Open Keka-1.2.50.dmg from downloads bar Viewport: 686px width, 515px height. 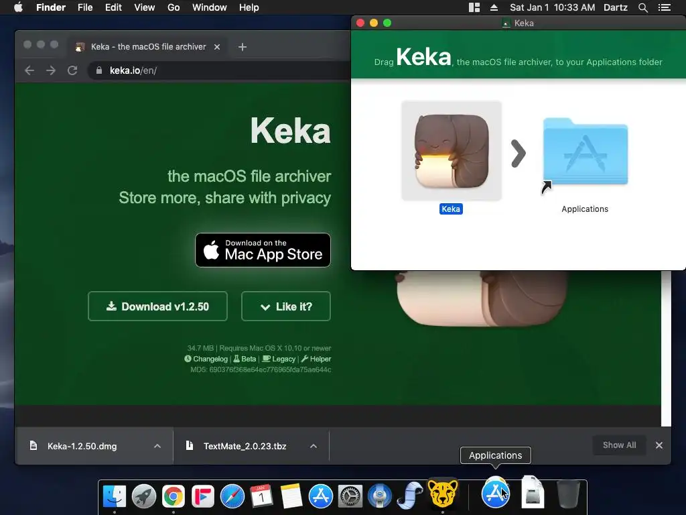82,446
